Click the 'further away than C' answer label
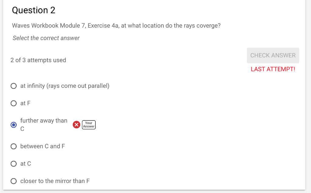This screenshot has width=311, height=193. (x=43, y=124)
